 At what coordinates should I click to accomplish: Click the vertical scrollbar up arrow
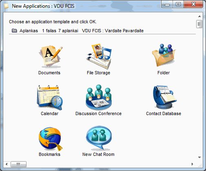pos(199,16)
